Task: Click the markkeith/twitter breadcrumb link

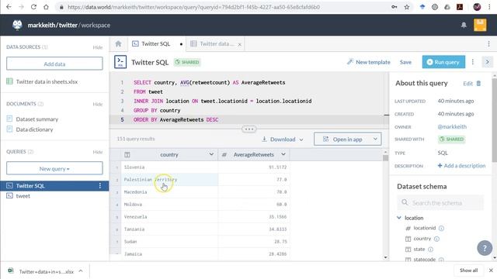Action: point(53,25)
